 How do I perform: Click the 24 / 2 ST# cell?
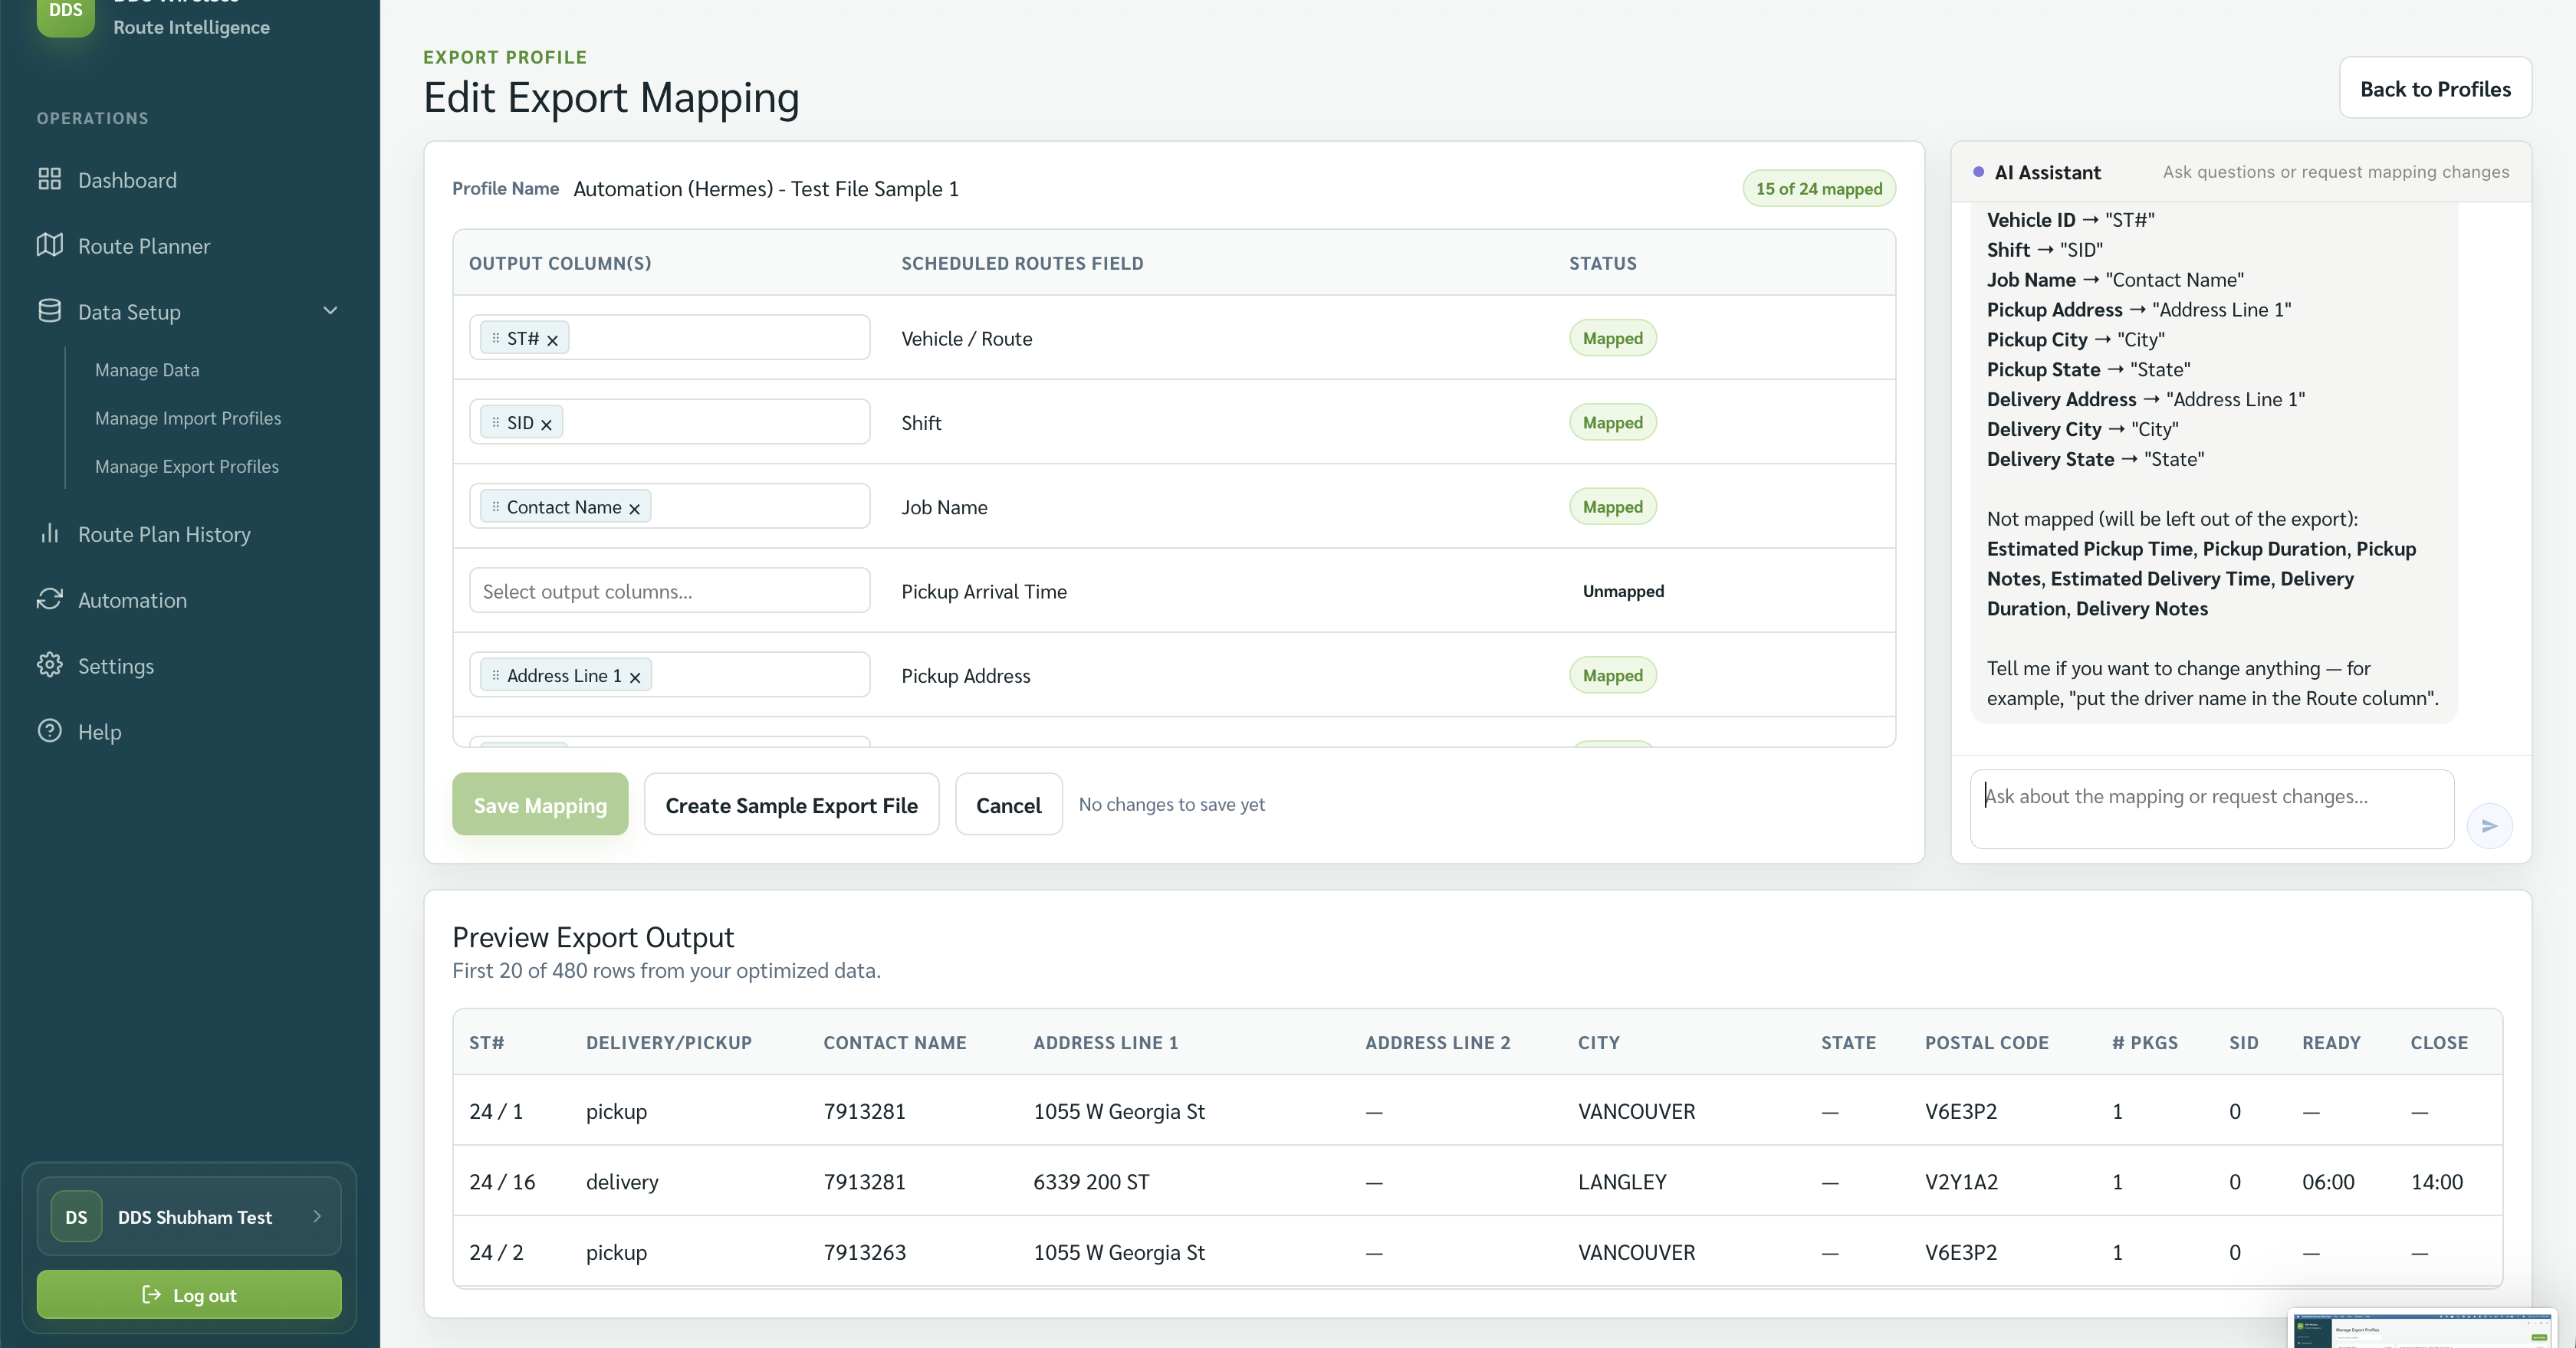tap(496, 1251)
